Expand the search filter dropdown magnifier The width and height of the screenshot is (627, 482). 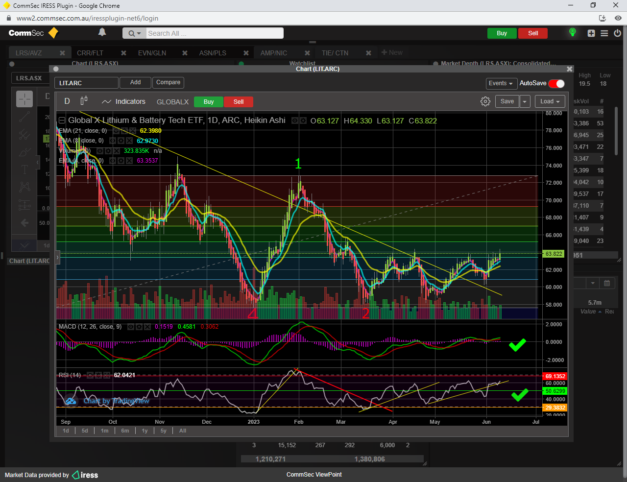(134, 33)
